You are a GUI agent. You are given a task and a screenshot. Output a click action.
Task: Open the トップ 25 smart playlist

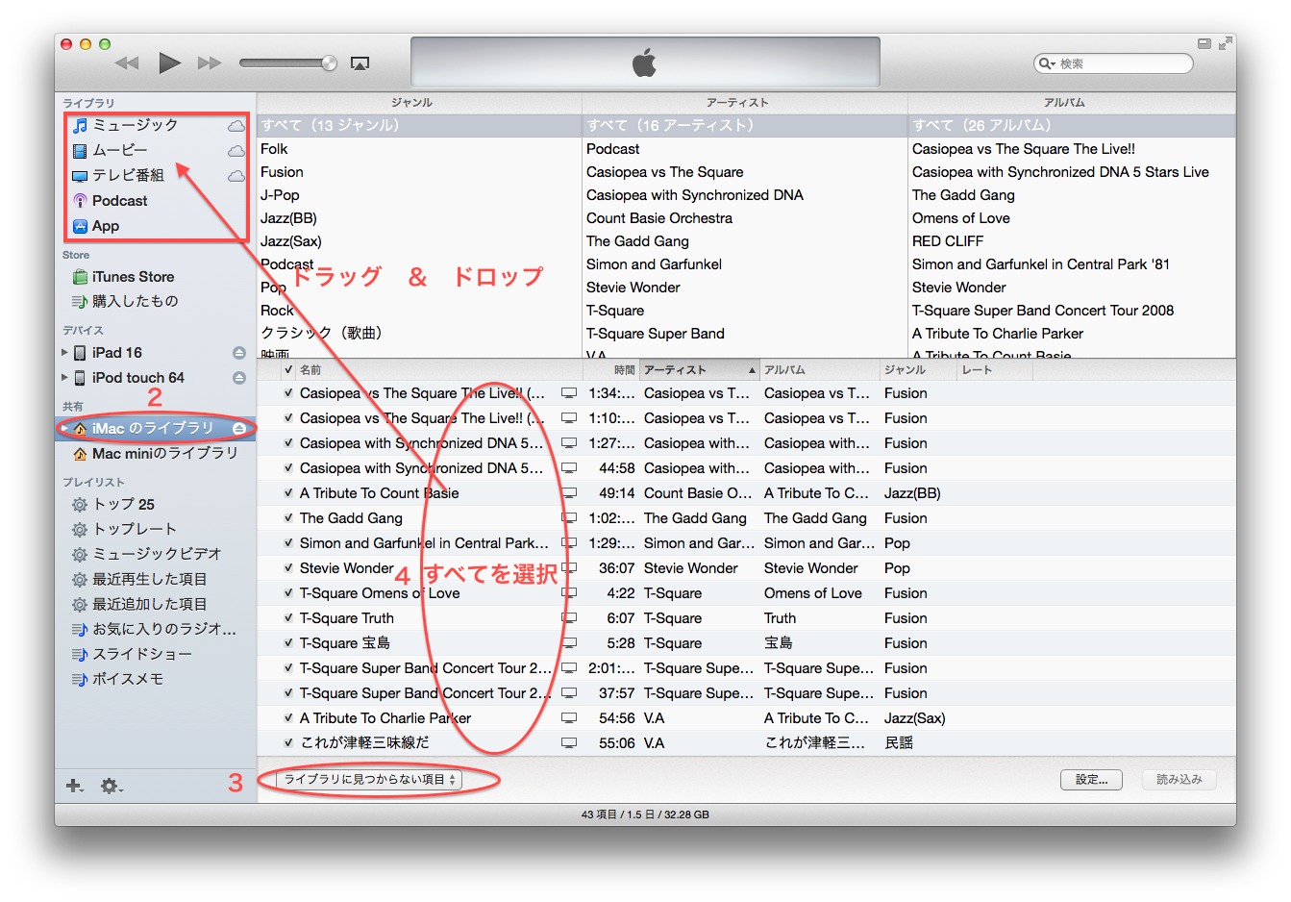112,504
